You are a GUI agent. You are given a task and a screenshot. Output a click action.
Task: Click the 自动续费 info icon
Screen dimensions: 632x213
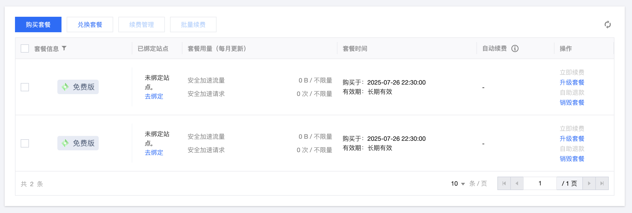click(515, 48)
